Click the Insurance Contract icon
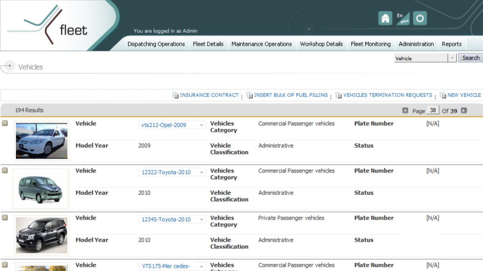The height and width of the screenshot is (271, 483). pyautogui.click(x=175, y=96)
